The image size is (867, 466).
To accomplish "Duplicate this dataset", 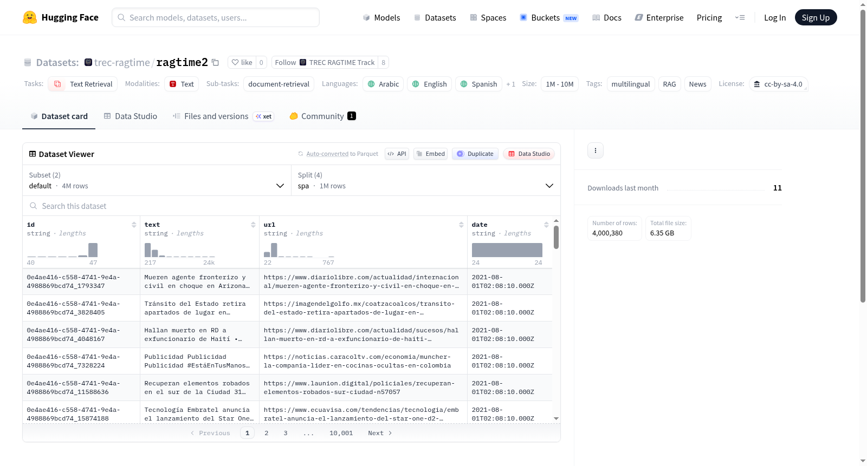I will pyautogui.click(x=475, y=154).
